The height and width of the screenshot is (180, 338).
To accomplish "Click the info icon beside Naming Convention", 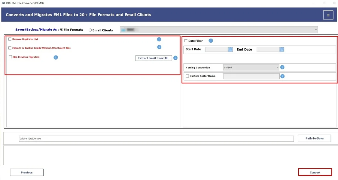I will click(282, 67).
